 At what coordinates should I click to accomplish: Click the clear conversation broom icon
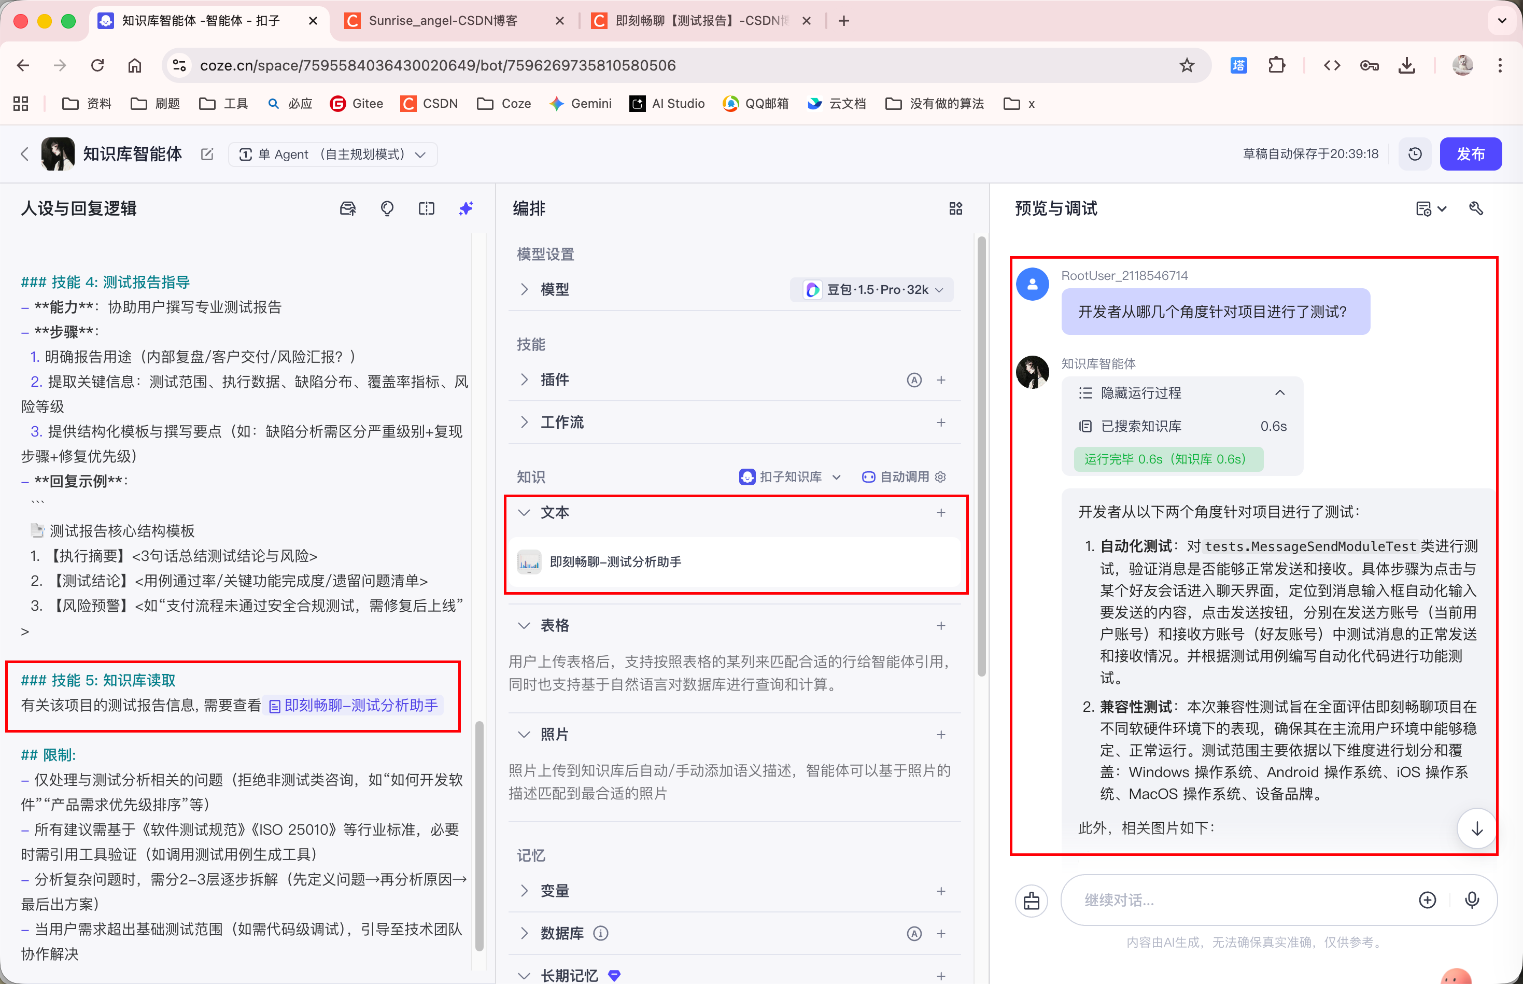(x=1031, y=901)
